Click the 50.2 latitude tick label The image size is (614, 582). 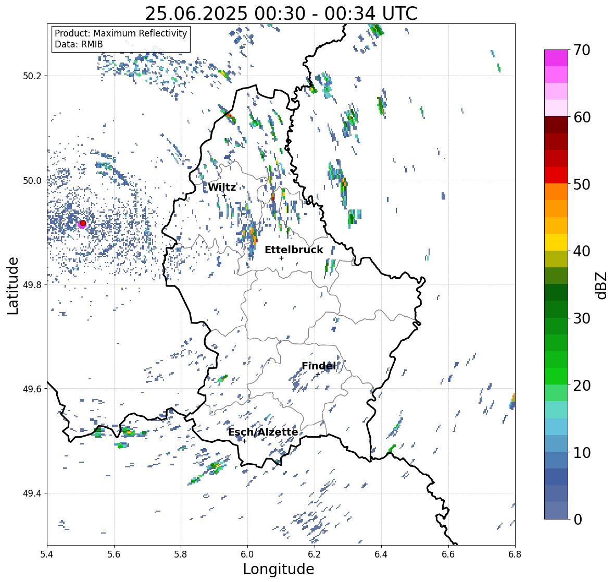click(33, 76)
